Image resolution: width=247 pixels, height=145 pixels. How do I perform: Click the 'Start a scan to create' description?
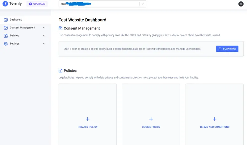pos(132,49)
